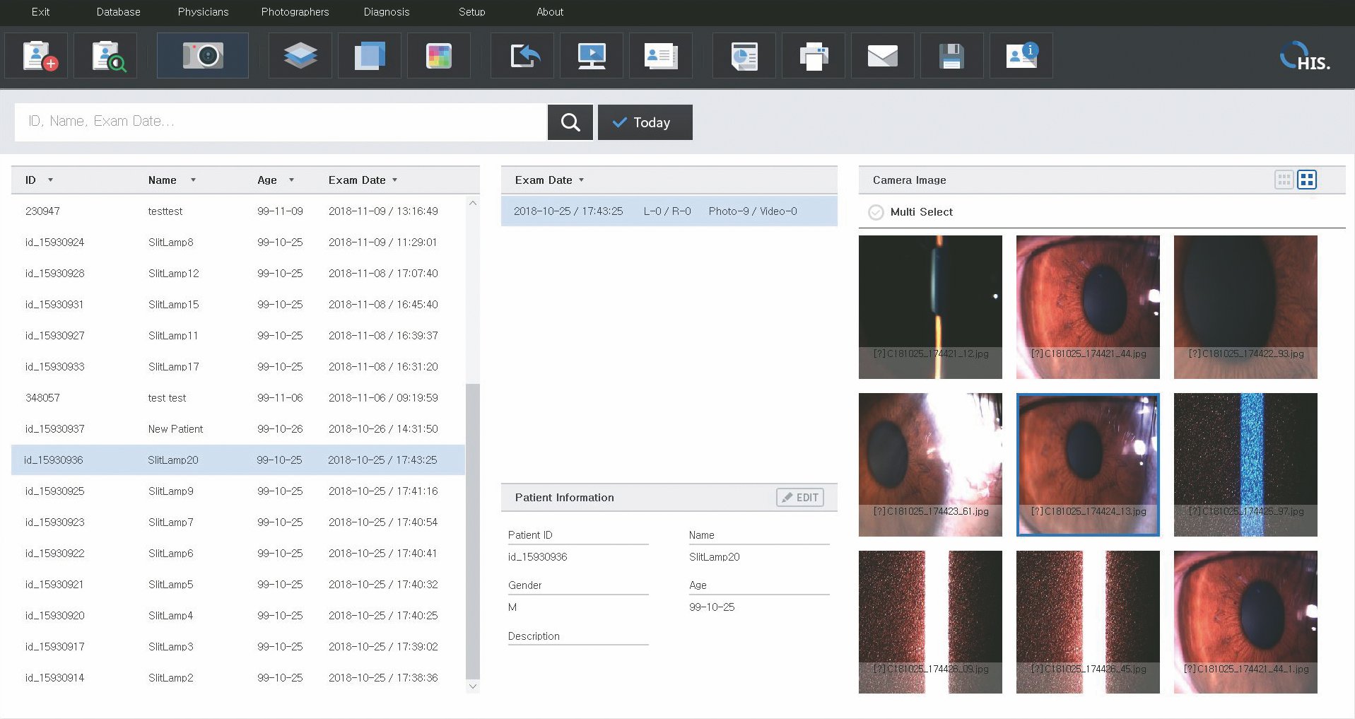This screenshot has height=719, width=1355.
Task: Click the printer icon in toolbar
Action: pyautogui.click(x=813, y=56)
